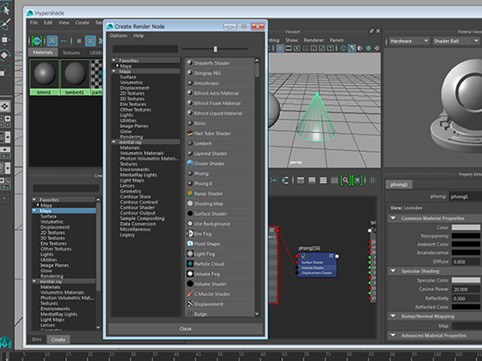This screenshot has width=482, height=361.
Task: Select blinn1 material thumbnail
Action: [x=44, y=77]
